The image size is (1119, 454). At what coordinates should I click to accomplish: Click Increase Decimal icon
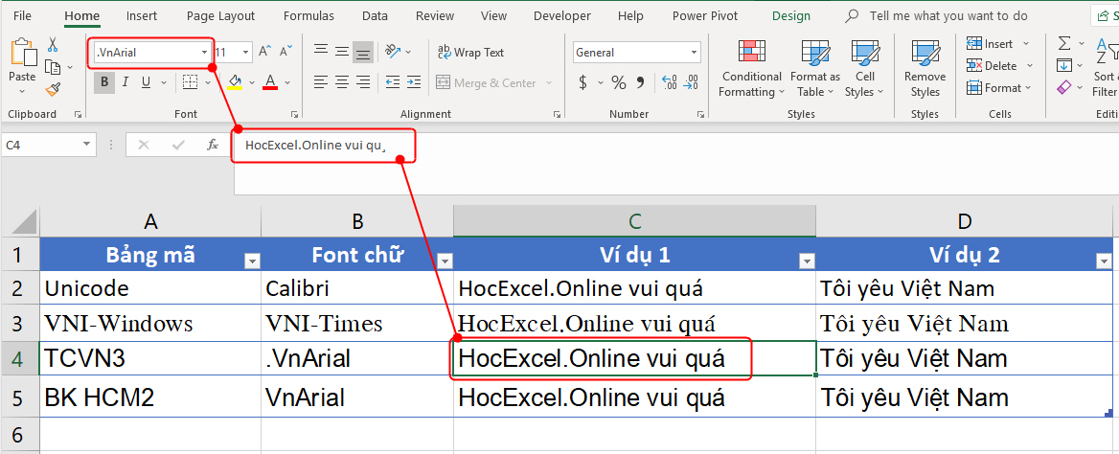tap(670, 82)
